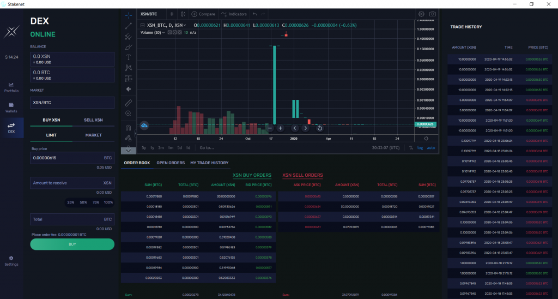
Task: Toggle lock all drawing tools
Action: (129, 138)
